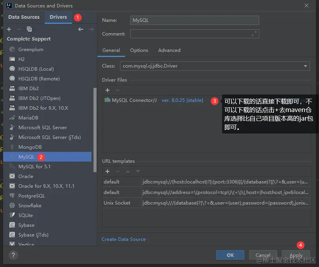
Task: Open the Advanced tab
Action: coord(169,50)
